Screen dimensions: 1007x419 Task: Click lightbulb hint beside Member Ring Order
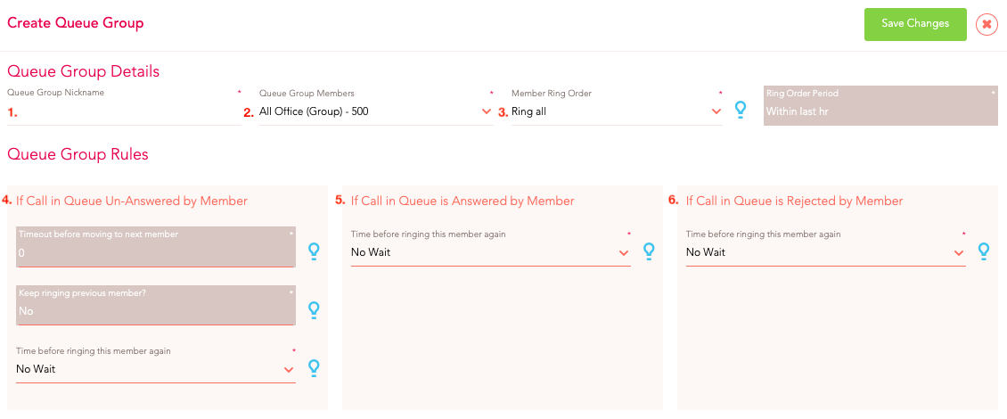click(x=740, y=110)
